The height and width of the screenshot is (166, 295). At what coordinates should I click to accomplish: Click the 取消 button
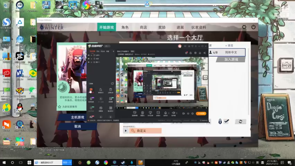coord(77,127)
